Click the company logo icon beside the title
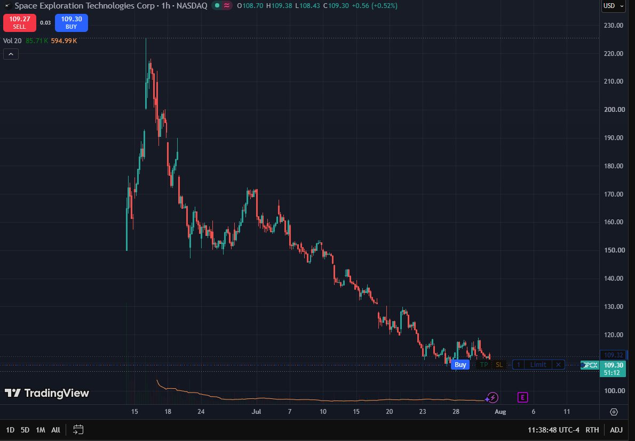 coord(7,6)
